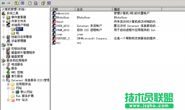Select the IUSR_AY12... user account

pos(64,26)
